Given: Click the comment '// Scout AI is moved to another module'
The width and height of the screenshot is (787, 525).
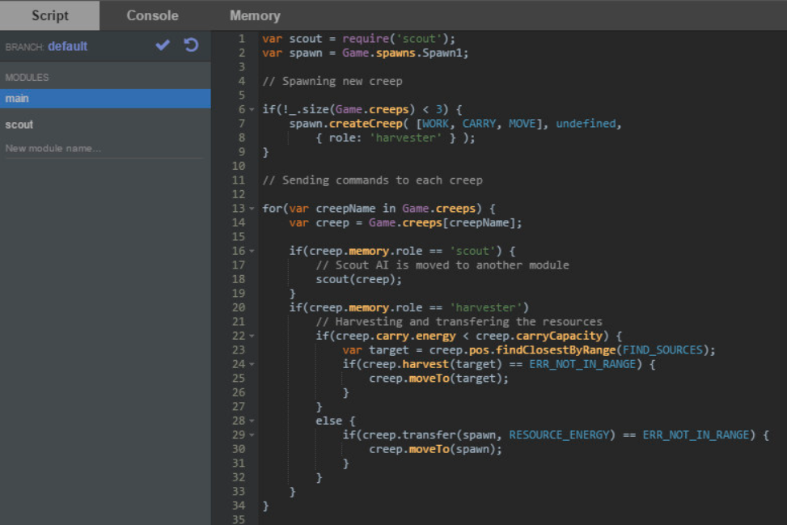Looking at the screenshot, I should tap(442, 265).
